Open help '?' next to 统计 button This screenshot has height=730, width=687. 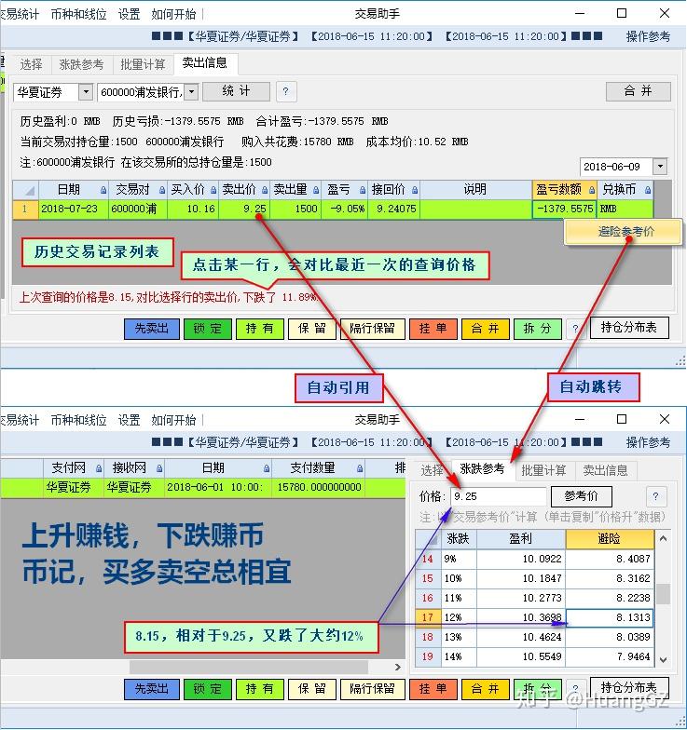(285, 91)
